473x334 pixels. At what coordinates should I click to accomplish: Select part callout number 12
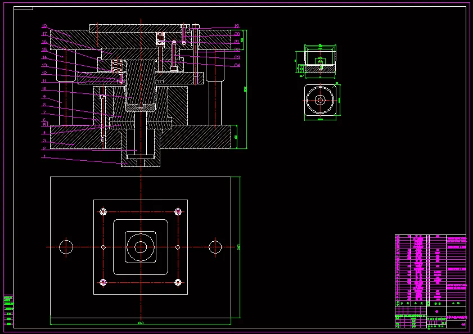[44, 73]
